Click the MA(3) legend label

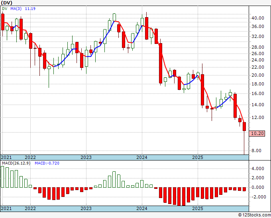click(16, 8)
